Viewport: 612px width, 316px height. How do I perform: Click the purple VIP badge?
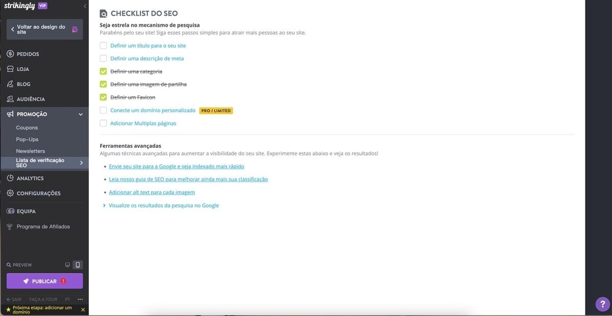[43, 6]
